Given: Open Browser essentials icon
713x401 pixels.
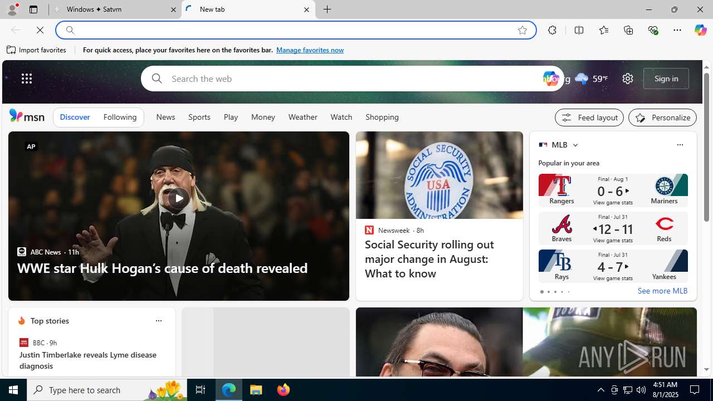Looking at the screenshot, I should pyautogui.click(x=653, y=30).
